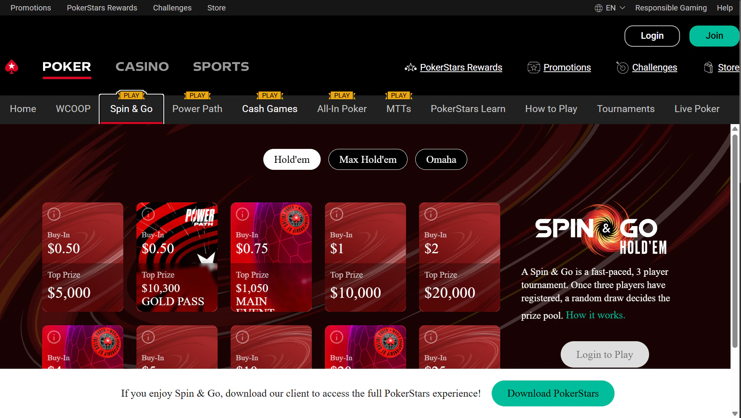
Task: Click the Join button
Action: [x=714, y=36]
